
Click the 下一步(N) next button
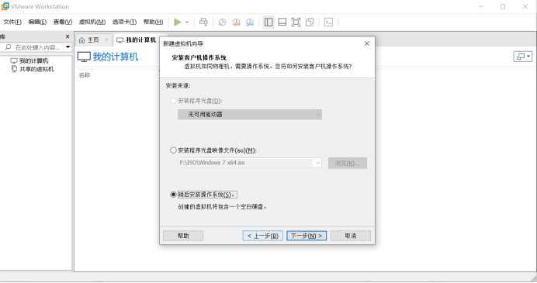pos(307,236)
